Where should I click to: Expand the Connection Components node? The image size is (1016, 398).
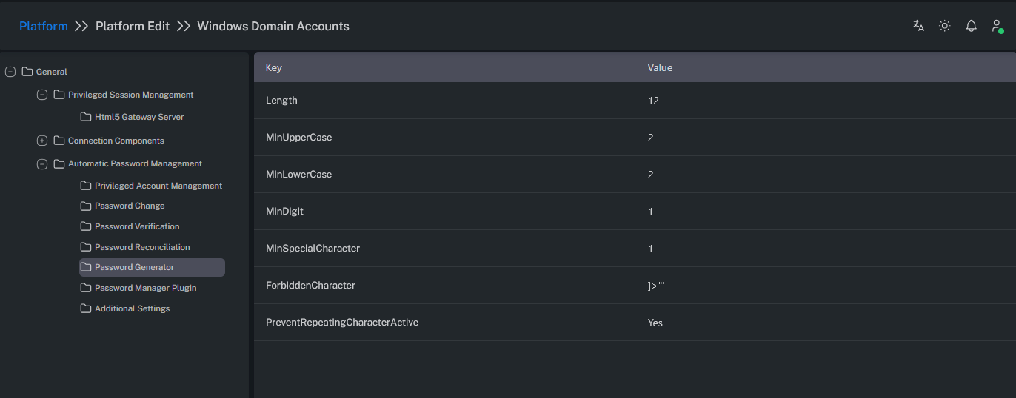42,141
